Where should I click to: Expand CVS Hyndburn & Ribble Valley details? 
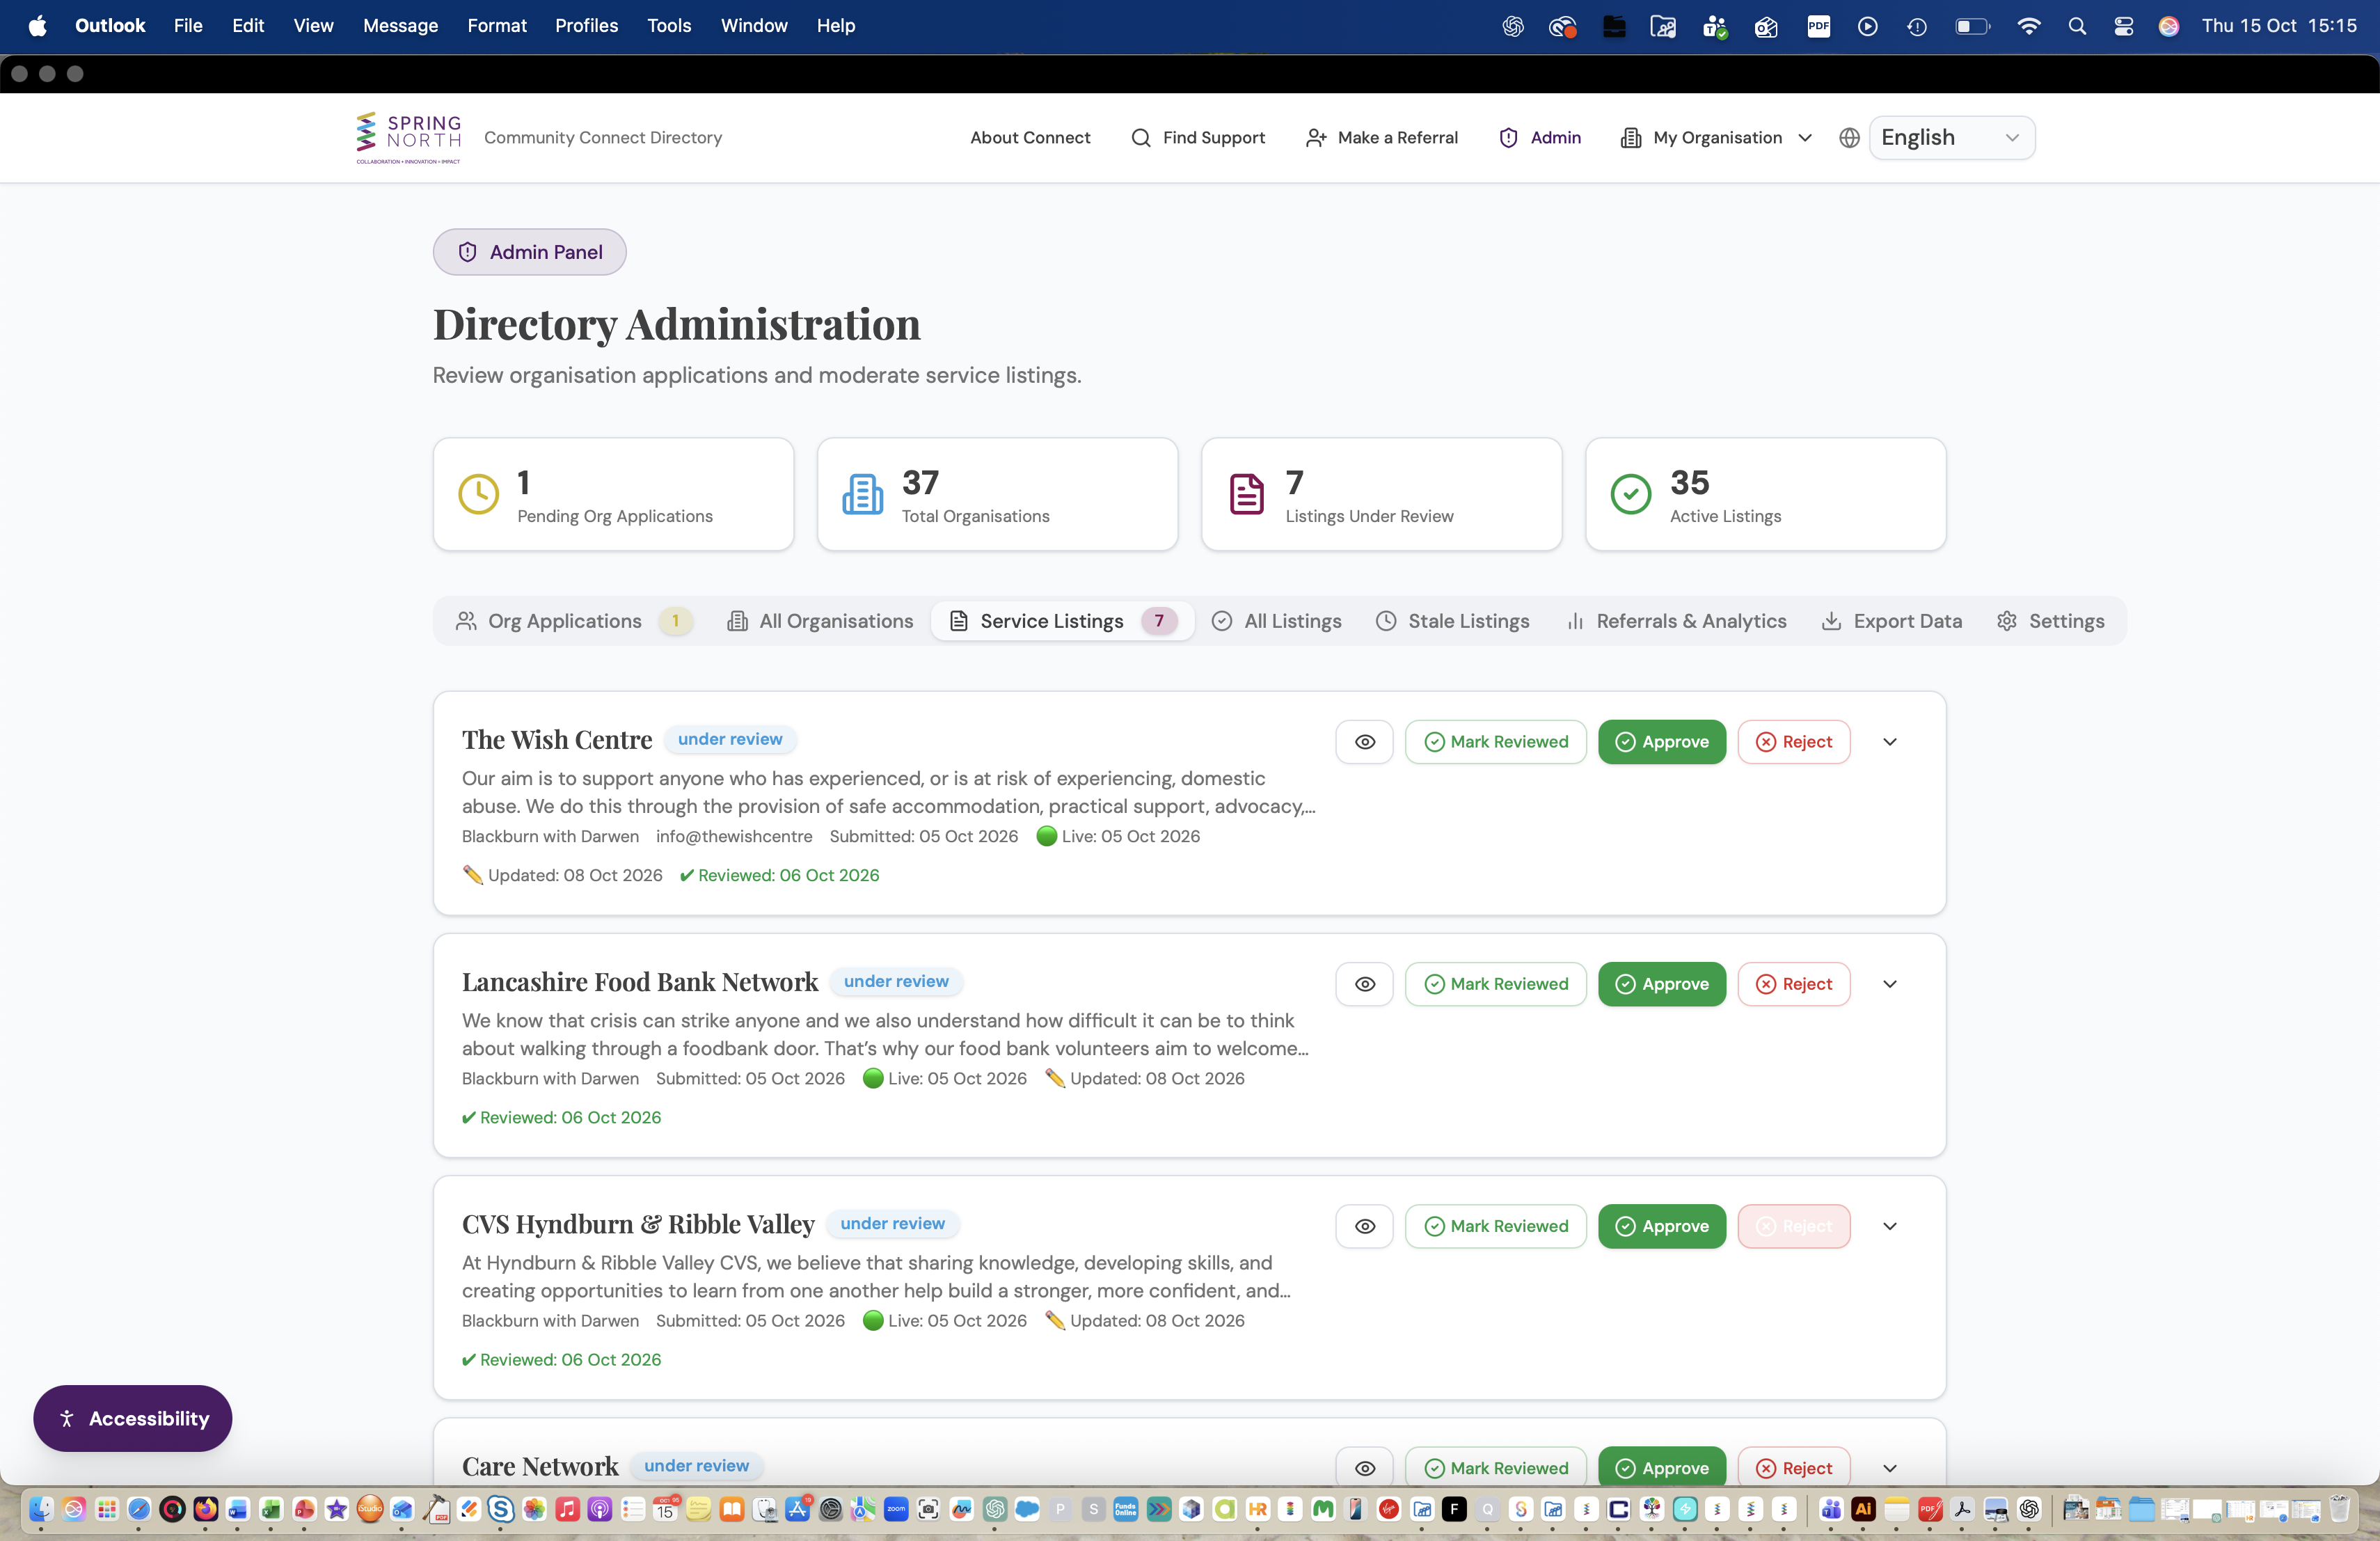pos(1889,1226)
